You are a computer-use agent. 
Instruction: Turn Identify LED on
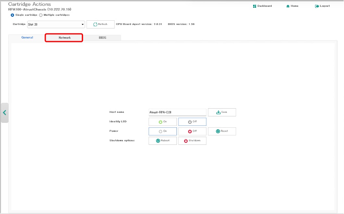tap(163, 122)
